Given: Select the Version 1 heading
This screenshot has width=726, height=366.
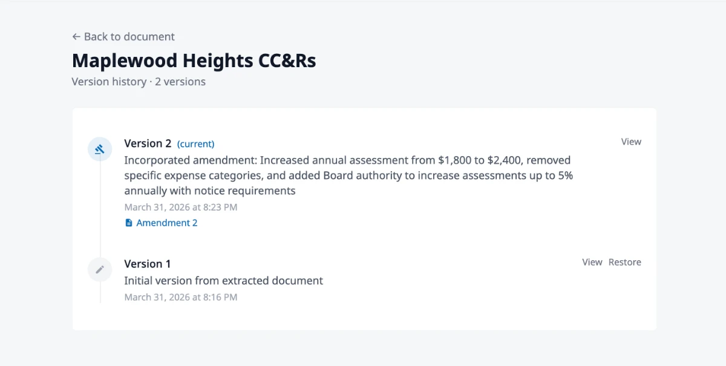Looking at the screenshot, I should pos(148,264).
